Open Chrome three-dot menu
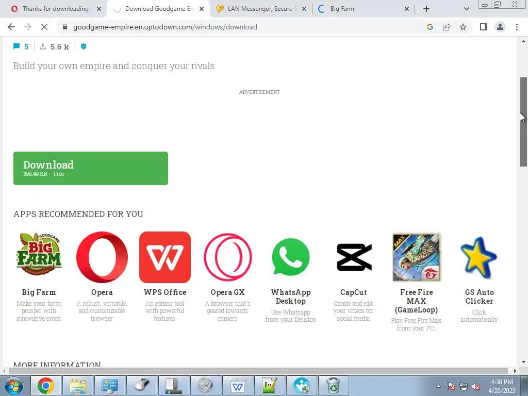 517,27
